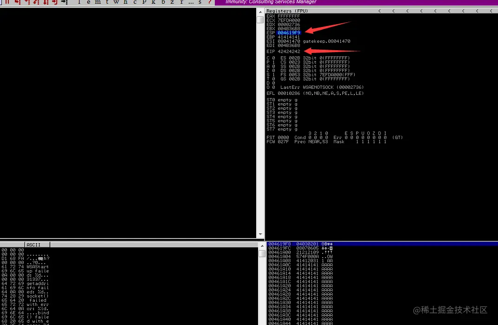Screen dimensions: 498x325
Task: Click the Step over toolbar icon
Action: [x=27, y=2]
